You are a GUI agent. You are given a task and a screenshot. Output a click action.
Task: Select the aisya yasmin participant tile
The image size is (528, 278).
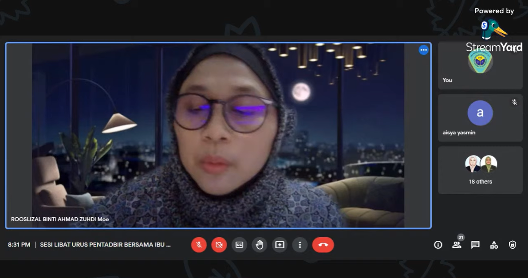[x=480, y=118]
